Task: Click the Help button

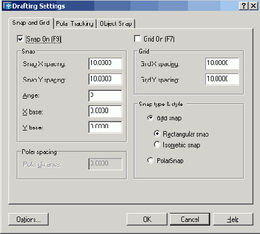Action: (x=233, y=220)
